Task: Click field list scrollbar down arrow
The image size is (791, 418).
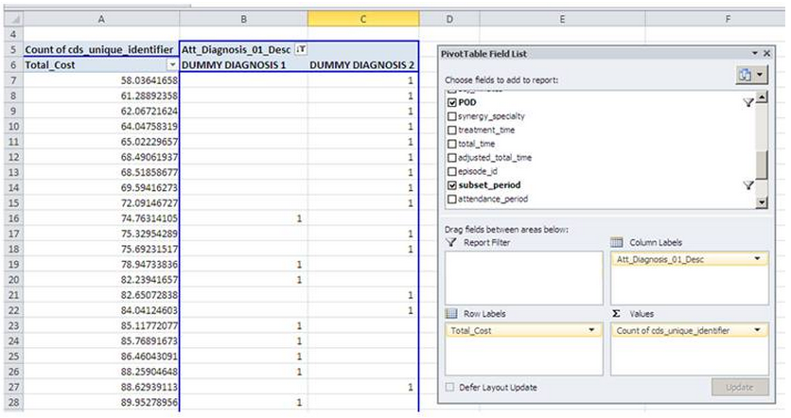Action: pyautogui.click(x=762, y=202)
